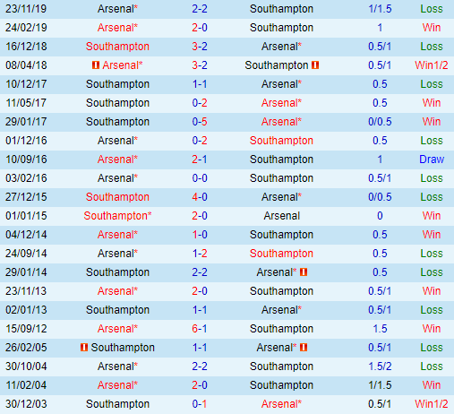Click the Loss result on 16/12/18
The image size is (454, 414).
(x=432, y=47)
